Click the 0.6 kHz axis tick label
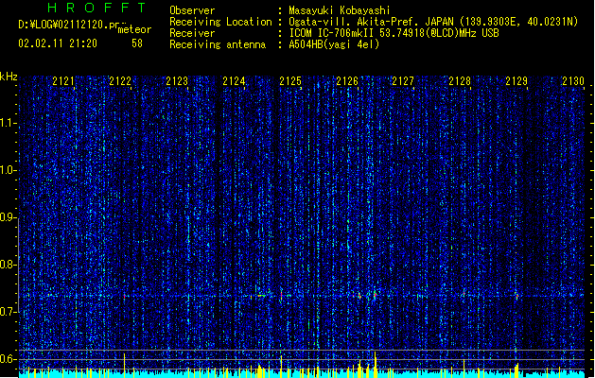 coord(8,359)
